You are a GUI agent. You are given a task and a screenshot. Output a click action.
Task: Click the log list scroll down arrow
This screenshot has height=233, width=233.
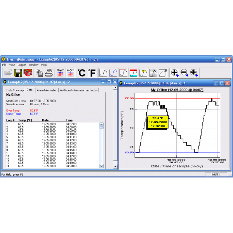coord(102,166)
